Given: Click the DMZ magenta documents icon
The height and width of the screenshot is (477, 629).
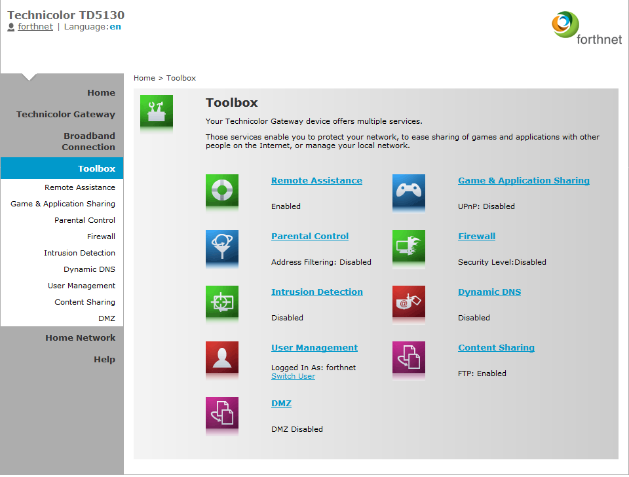Looking at the screenshot, I should tap(222, 413).
